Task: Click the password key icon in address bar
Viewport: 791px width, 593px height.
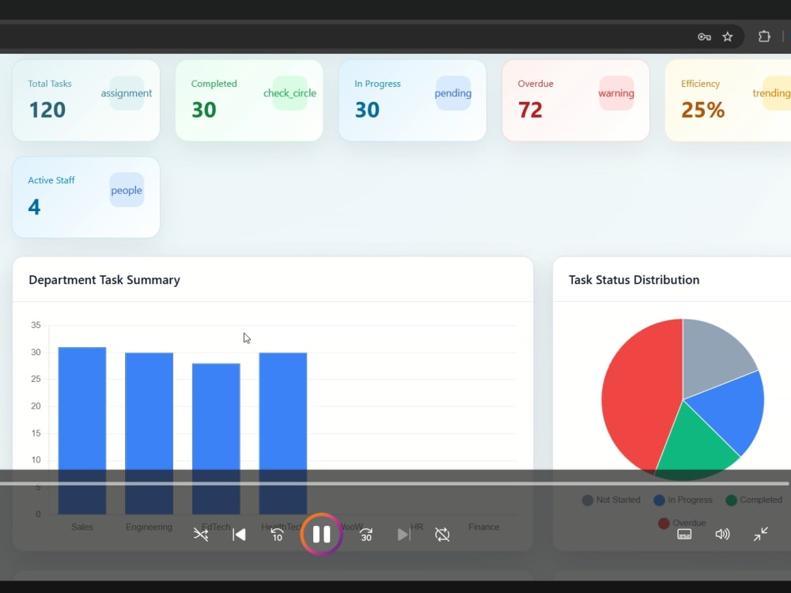Action: coord(704,37)
